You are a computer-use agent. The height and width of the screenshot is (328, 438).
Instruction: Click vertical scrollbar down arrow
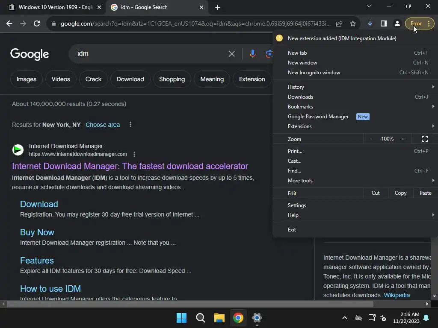[x=434, y=296]
